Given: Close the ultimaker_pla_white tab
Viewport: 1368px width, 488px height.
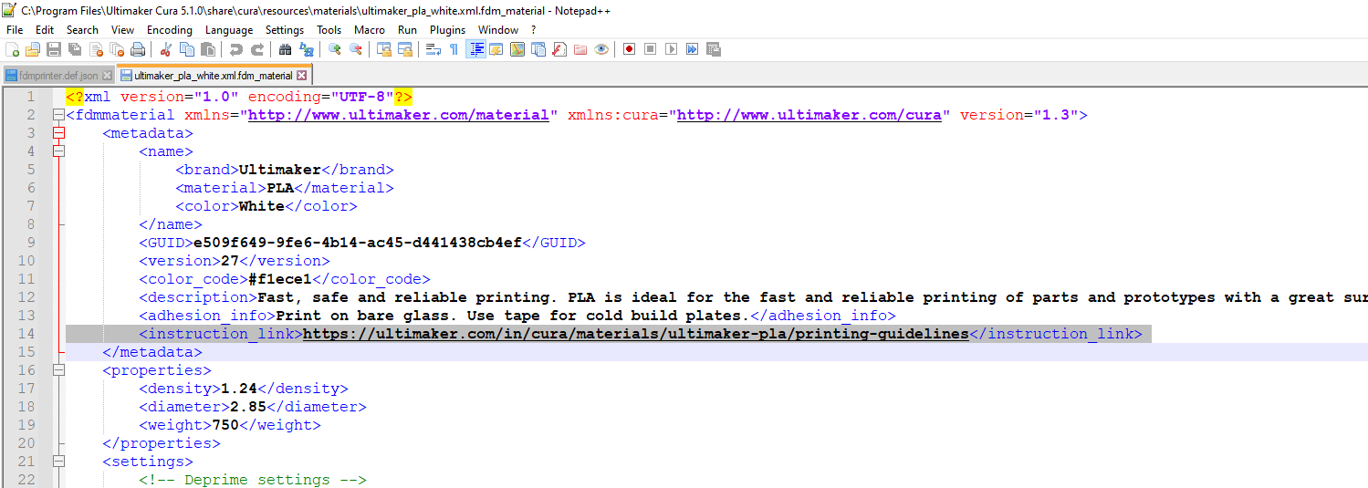Looking at the screenshot, I should click(x=302, y=76).
